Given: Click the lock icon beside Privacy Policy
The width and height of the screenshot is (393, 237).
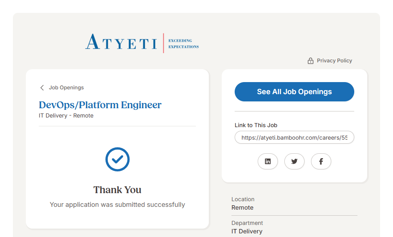Looking at the screenshot, I should [x=311, y=61].
